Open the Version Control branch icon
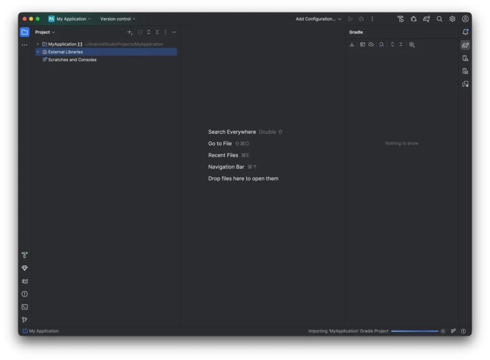The image size is (490, 360). 24,319
